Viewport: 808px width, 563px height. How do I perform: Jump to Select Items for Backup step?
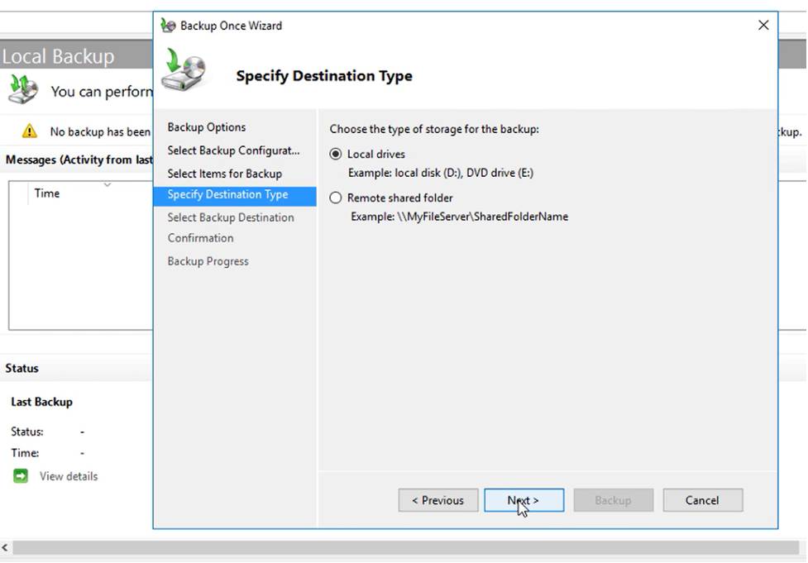coord(224,174)
